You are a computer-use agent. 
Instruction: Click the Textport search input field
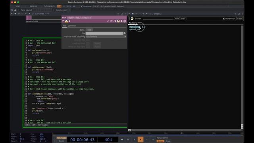[158, 19]
